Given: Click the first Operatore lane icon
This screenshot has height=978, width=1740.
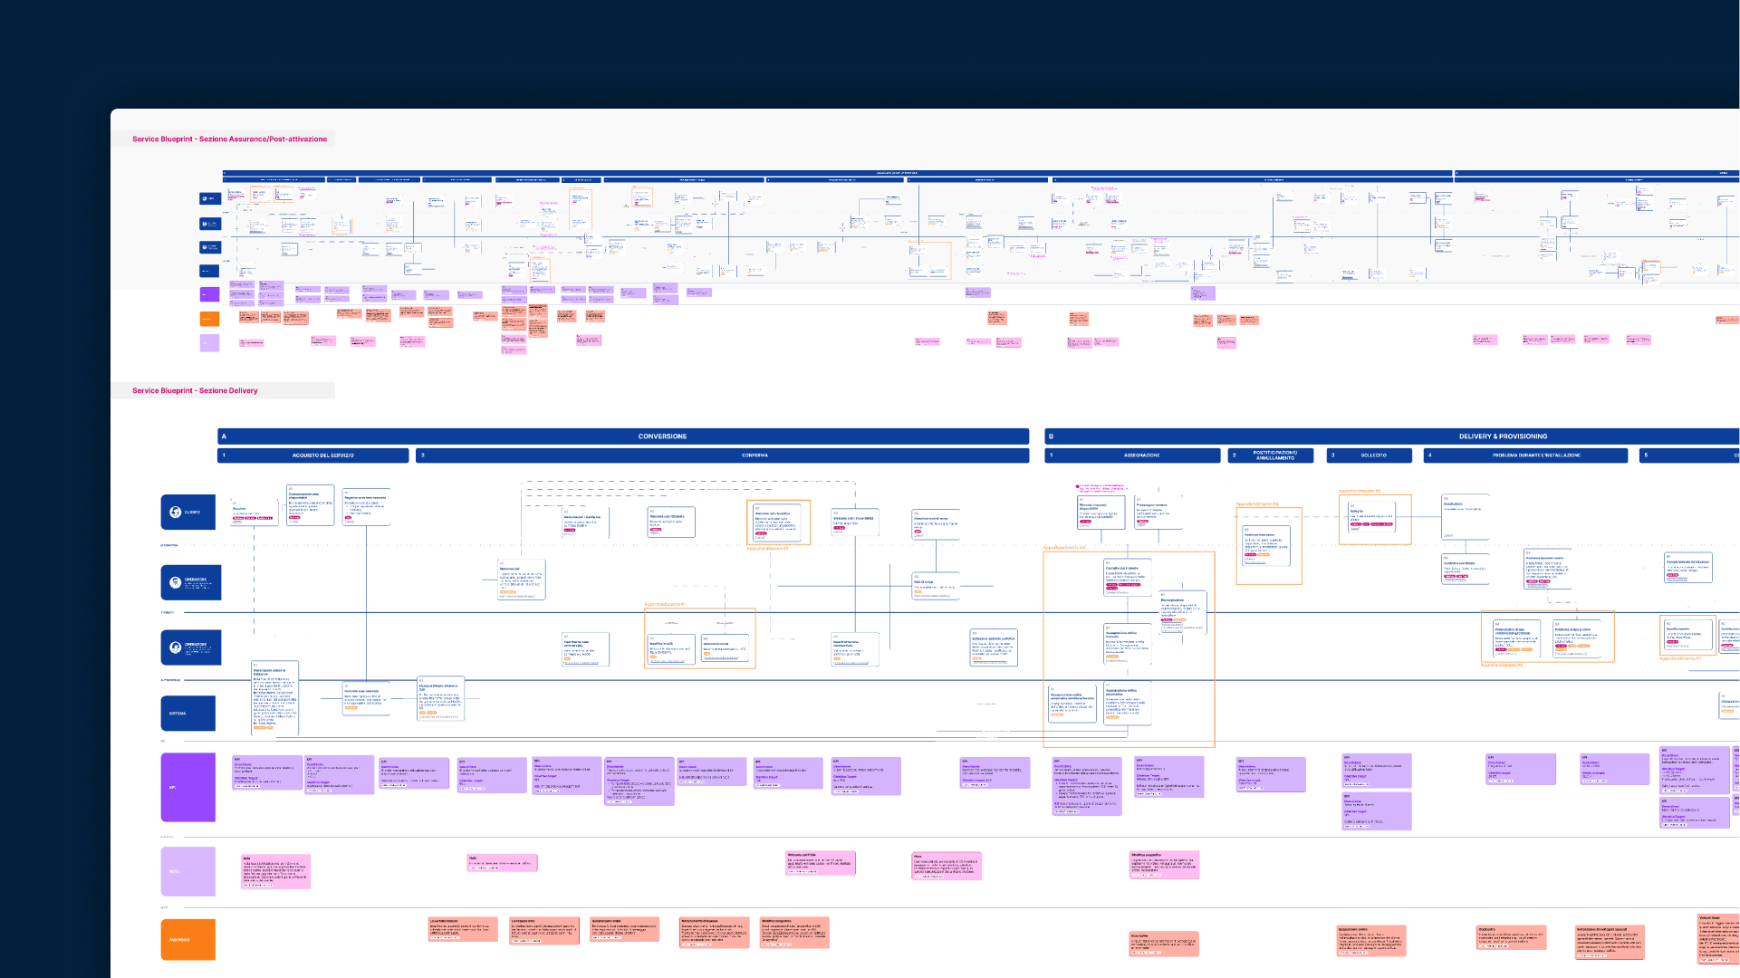Looking at the screenshot, I should [176, 582].
